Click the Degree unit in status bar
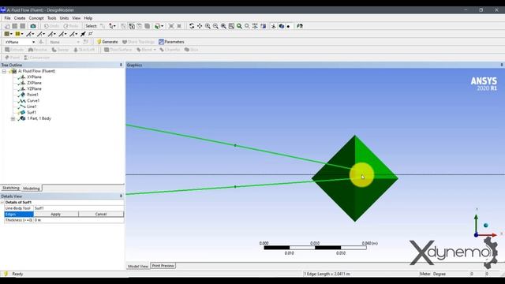 click(440, 274)
